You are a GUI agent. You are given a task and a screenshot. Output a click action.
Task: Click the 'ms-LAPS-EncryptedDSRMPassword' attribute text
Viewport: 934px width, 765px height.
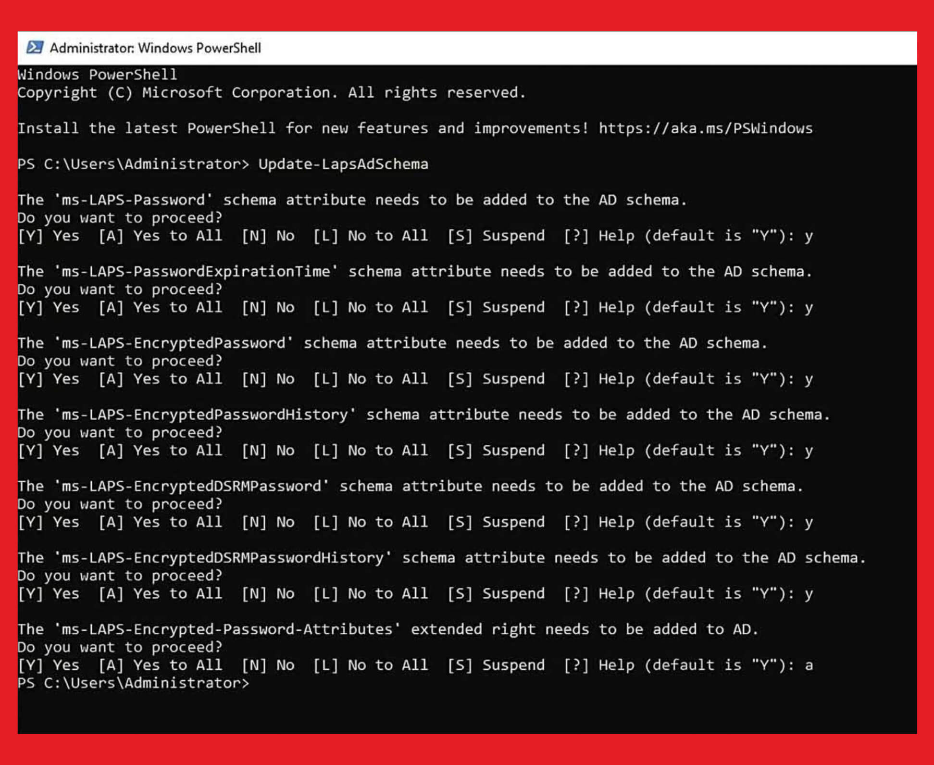tap(191, 486)
